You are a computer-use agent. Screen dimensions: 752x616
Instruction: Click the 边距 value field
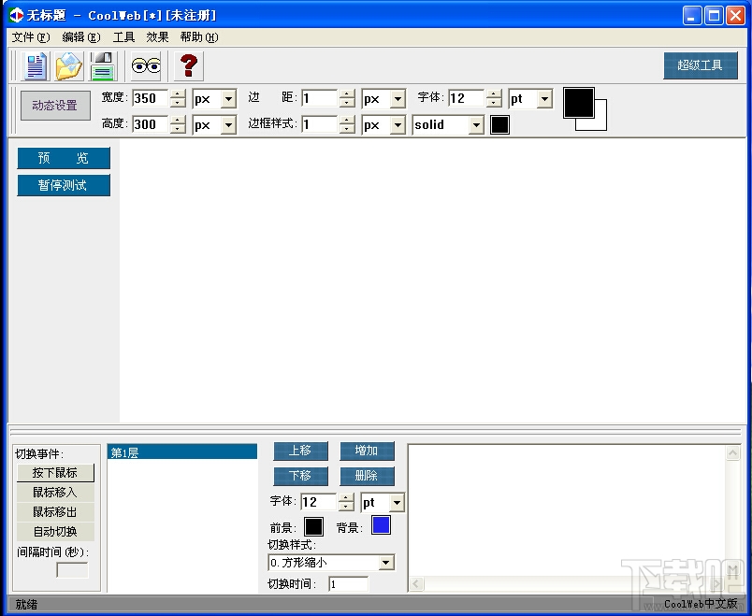click(x=320, y=99)
